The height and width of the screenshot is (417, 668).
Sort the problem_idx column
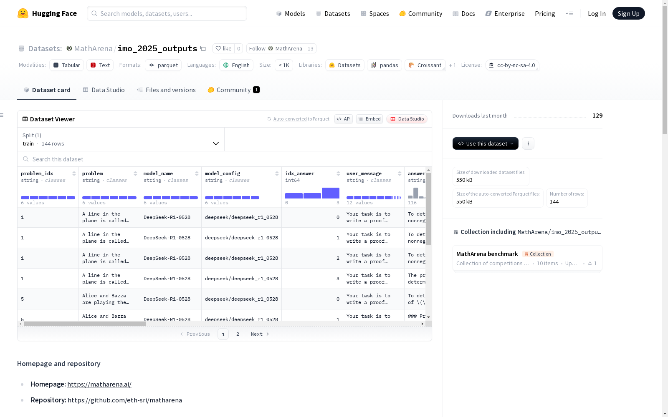[74, 173]
